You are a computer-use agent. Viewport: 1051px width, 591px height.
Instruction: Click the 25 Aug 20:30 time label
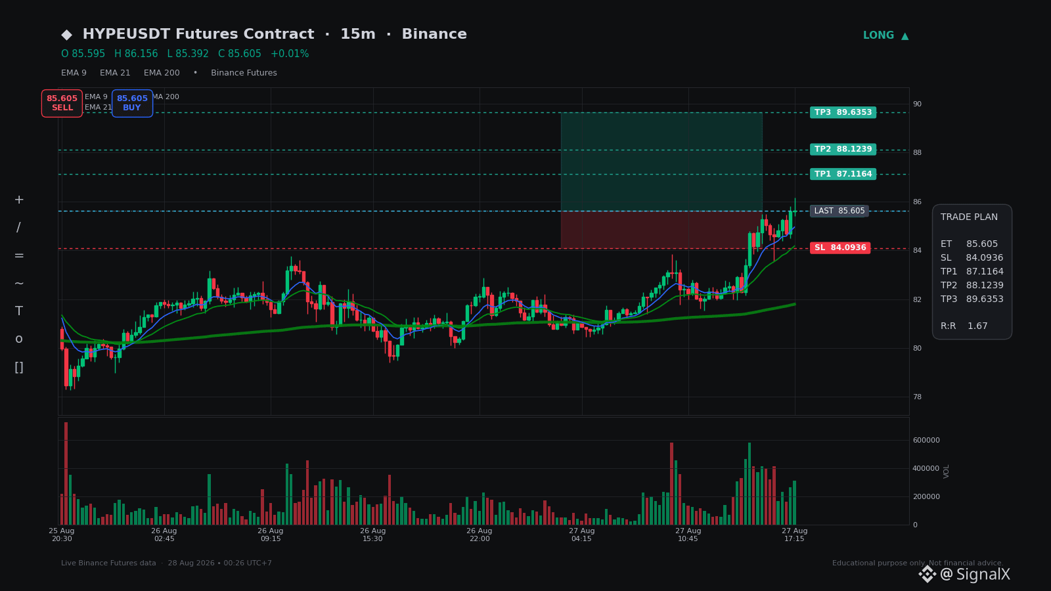click(62, 535)
